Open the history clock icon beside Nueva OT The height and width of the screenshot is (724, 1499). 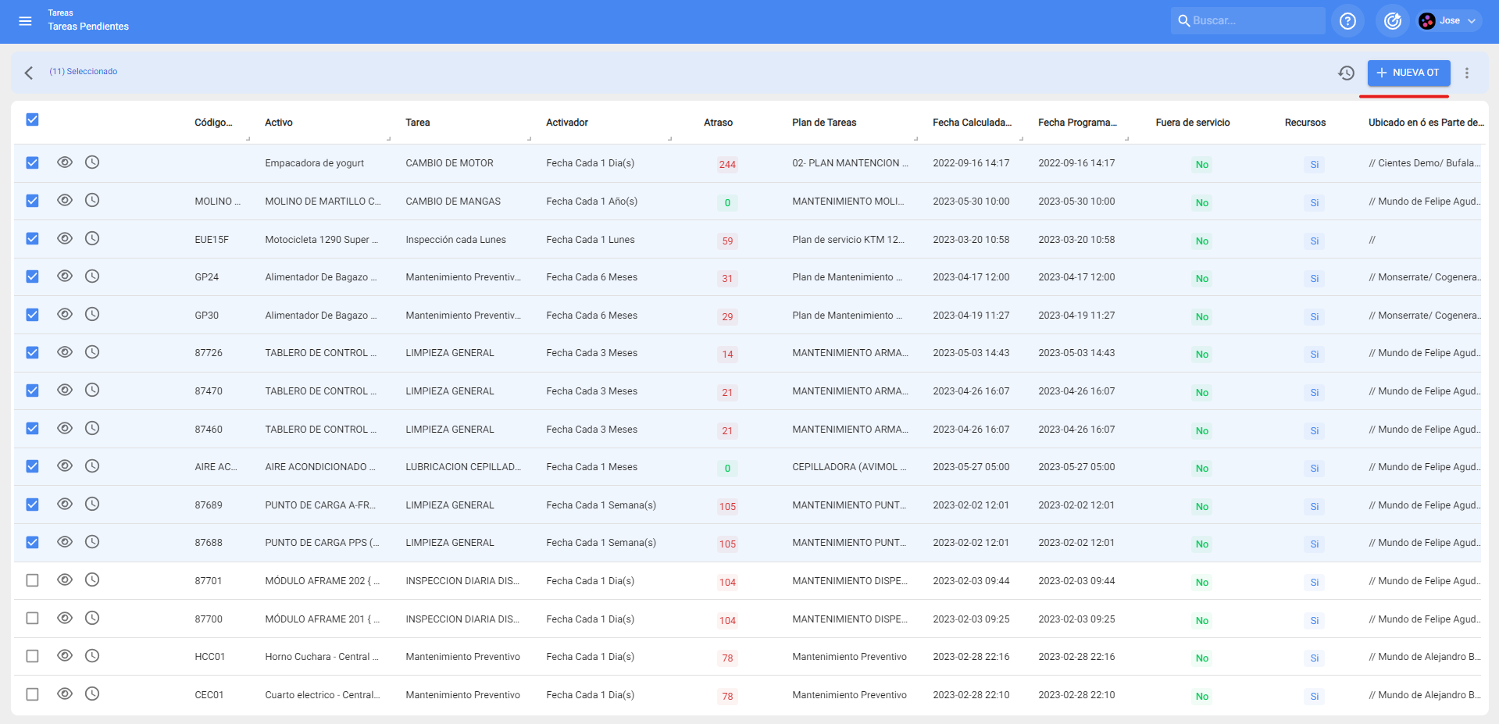tap(1346, 73)
